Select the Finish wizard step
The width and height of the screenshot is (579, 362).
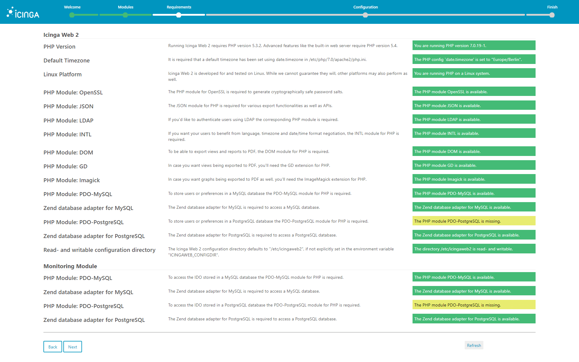(552, 7)
